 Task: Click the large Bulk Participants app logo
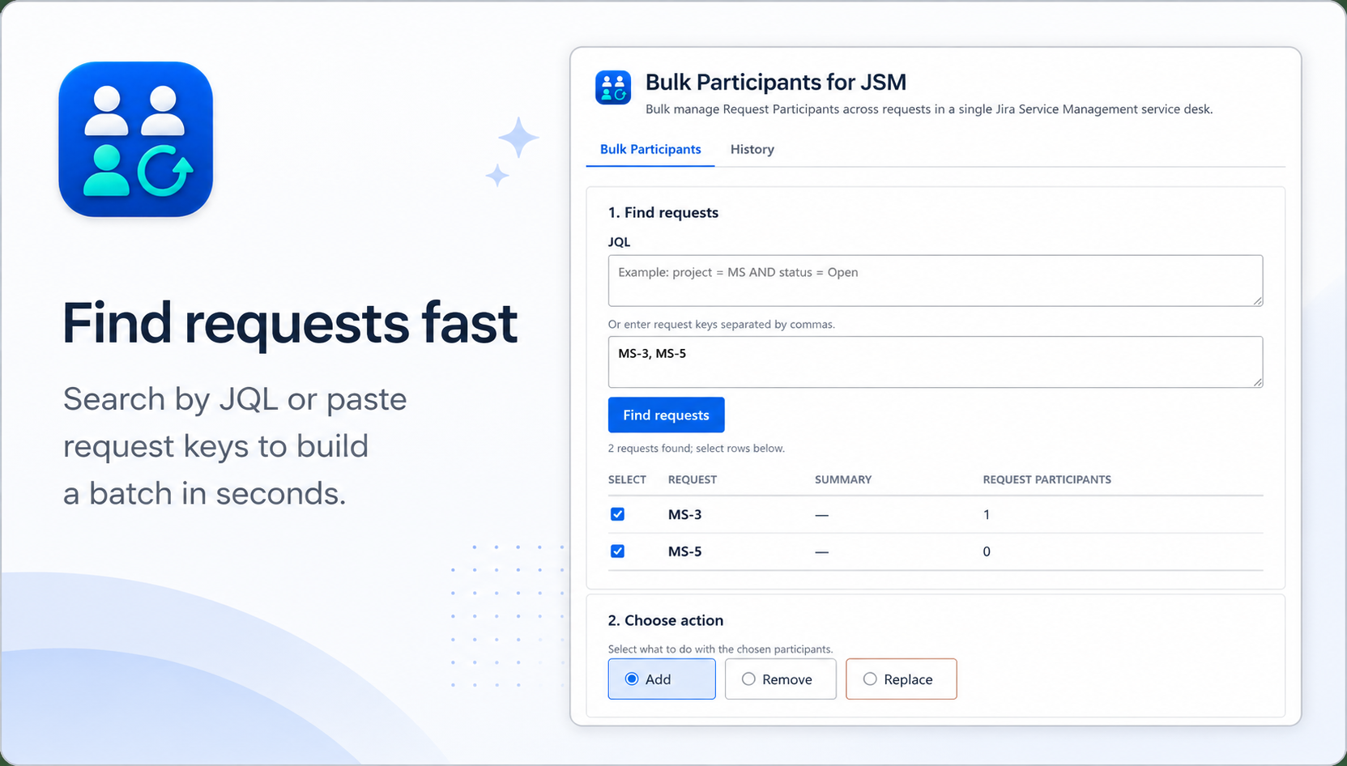click(x=136, y=139)
